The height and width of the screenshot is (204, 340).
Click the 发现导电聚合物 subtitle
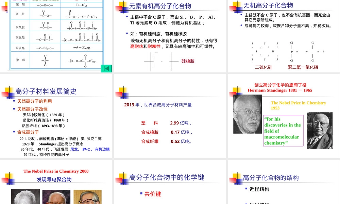point(54,179)
